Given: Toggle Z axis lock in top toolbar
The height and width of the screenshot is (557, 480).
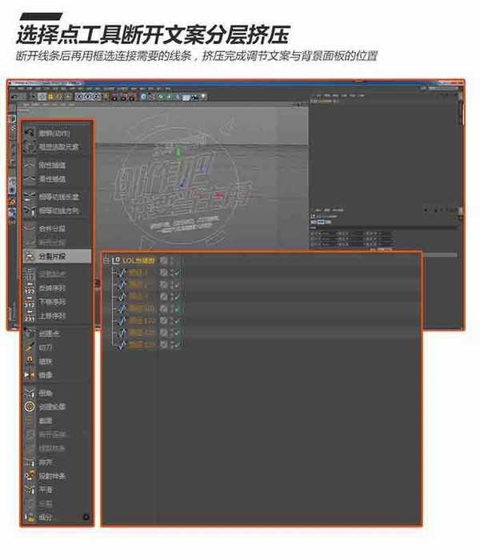Looking at the screenshot, I should click(x=96, y=96).
